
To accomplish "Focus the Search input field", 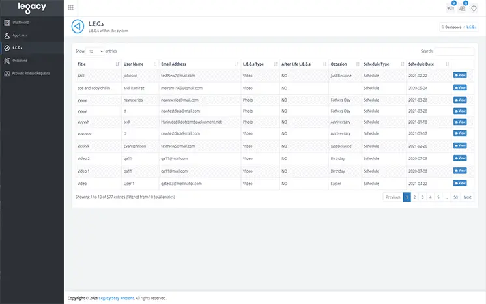I will (454, 51).
